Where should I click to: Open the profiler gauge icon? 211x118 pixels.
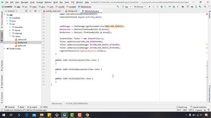click(x=170, y=7)
